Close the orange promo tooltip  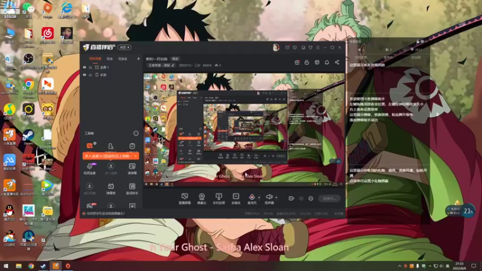coord(136,156)
